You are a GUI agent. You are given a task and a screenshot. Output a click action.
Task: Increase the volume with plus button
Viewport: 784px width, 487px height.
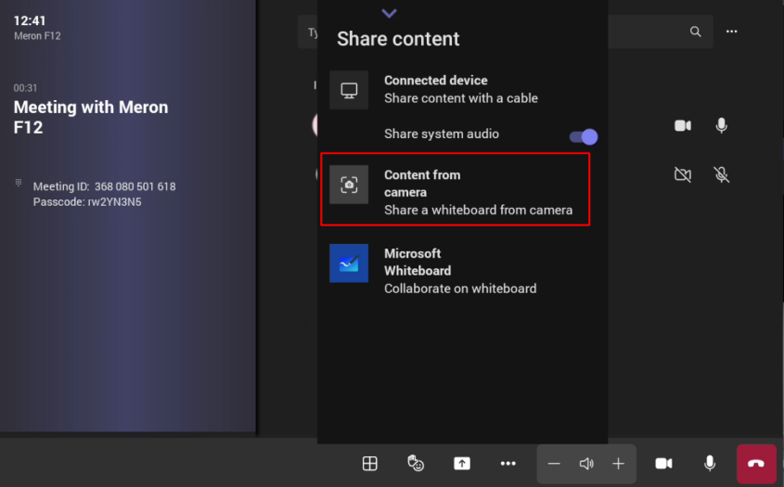(x=618, y=464)
